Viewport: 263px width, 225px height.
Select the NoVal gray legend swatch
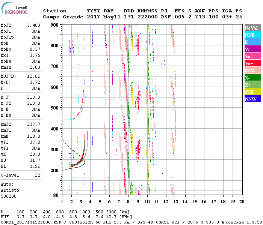pyautogui.click(x=252, y=28)
